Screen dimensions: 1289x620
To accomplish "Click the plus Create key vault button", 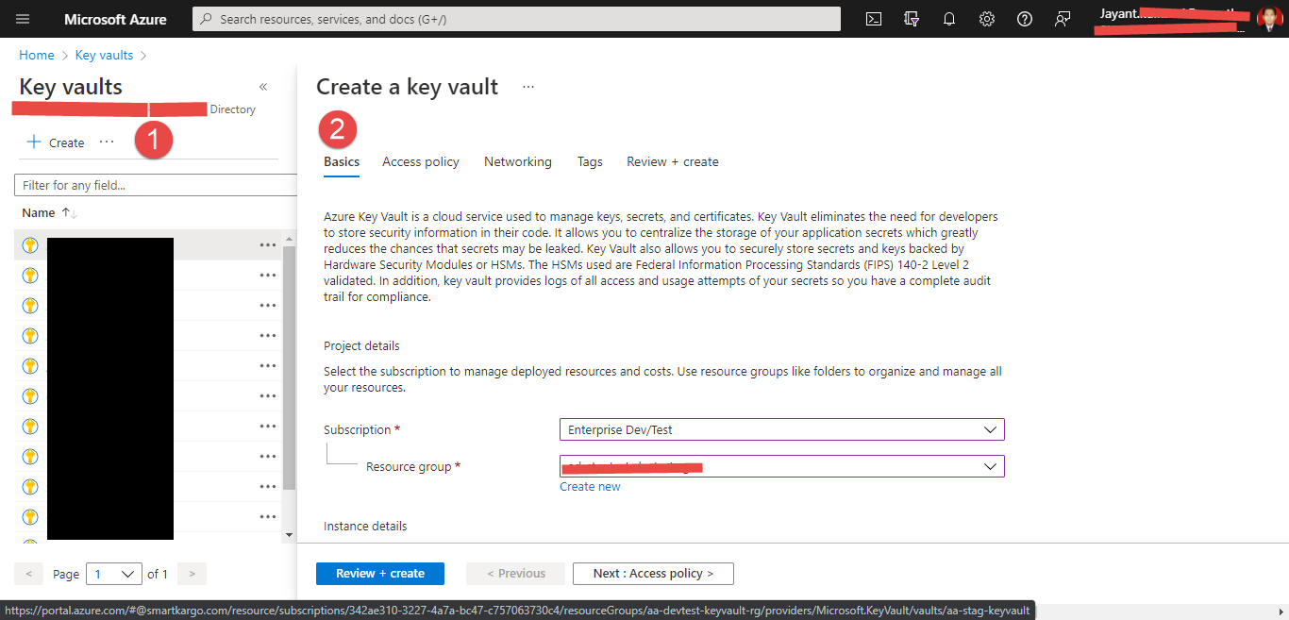I will point(56,142).
